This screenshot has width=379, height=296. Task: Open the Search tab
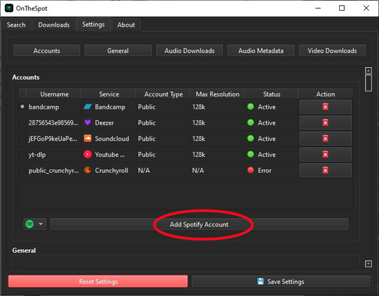pos(16,25)
